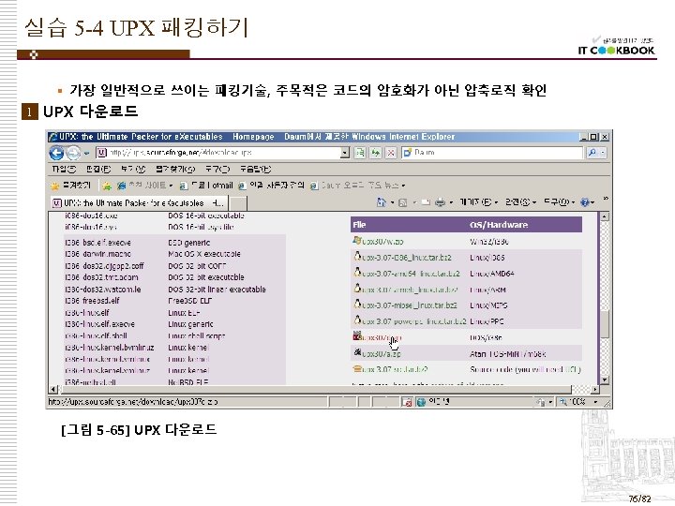Image resolution: width=675 pixels, height=506 pixels.
Task: Open the recent pages dropdown beside the Forward button
Action: coord(86,153)
